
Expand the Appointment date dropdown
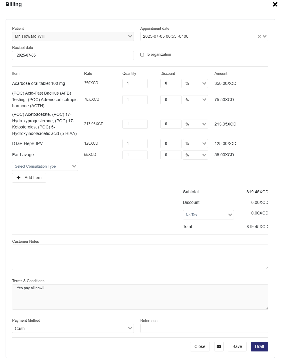[265, 37]
